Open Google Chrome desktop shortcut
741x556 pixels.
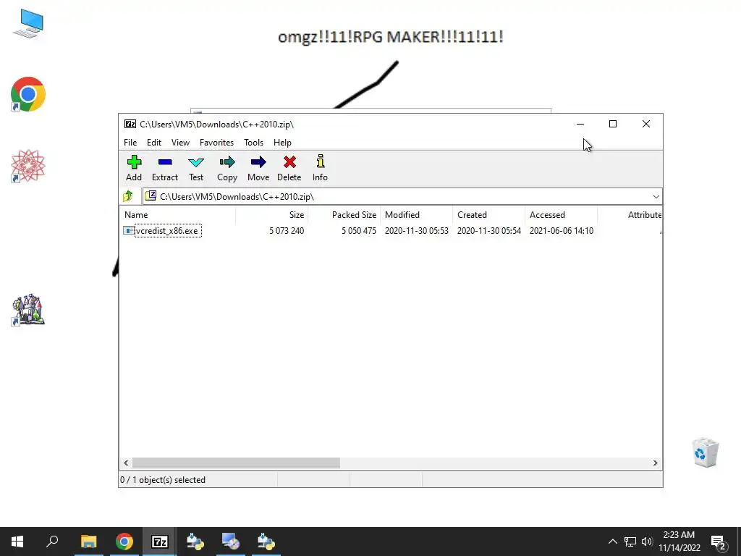(x=28, y=94)
